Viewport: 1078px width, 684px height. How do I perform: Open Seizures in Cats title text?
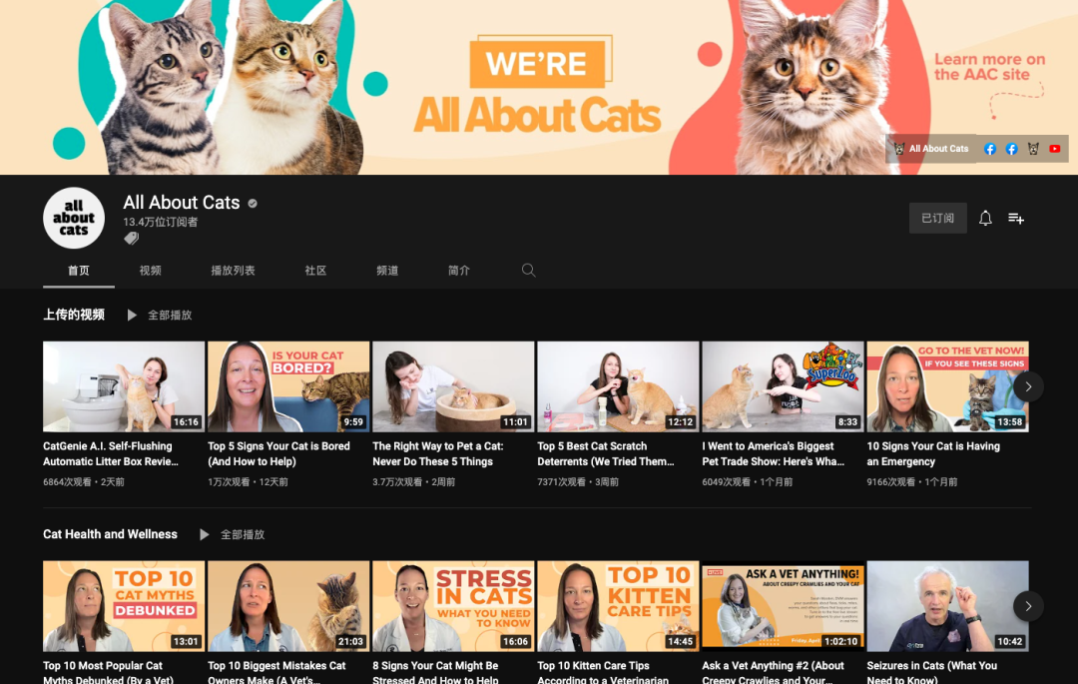[931, 672]
